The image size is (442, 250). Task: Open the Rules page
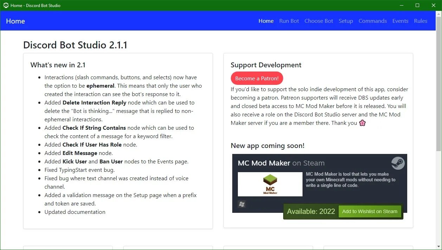coord(421,21)
